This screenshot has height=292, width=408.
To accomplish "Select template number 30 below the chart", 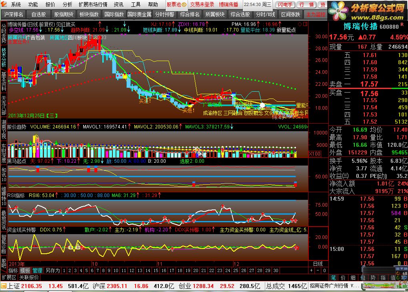I will [x=276, y=270].
